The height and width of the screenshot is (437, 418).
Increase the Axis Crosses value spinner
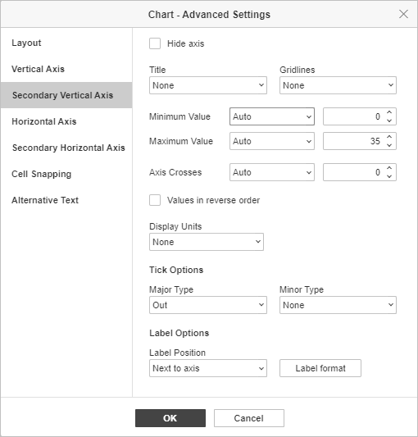(x=389, y=168)
